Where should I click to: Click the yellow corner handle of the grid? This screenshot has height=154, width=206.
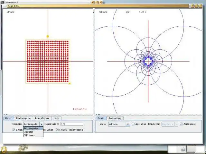click(x=70, y=83)
